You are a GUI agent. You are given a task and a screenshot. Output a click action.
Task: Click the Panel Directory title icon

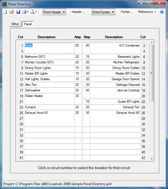coord(5,4)
